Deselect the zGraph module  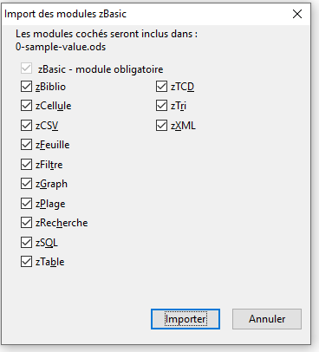(x=26, y=184)
